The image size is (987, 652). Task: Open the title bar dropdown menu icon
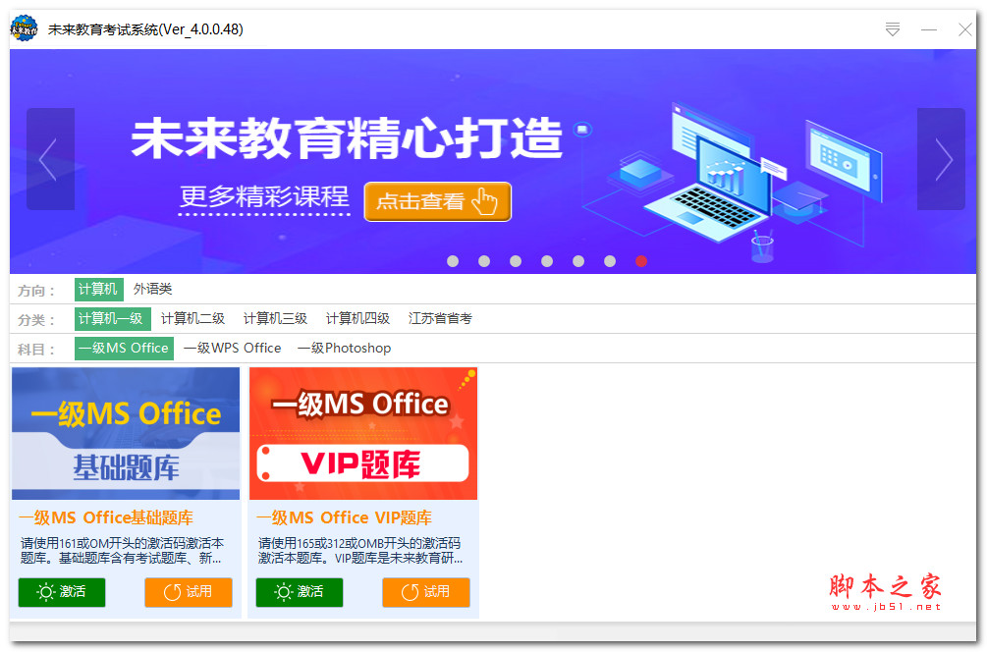click(893, 28)
